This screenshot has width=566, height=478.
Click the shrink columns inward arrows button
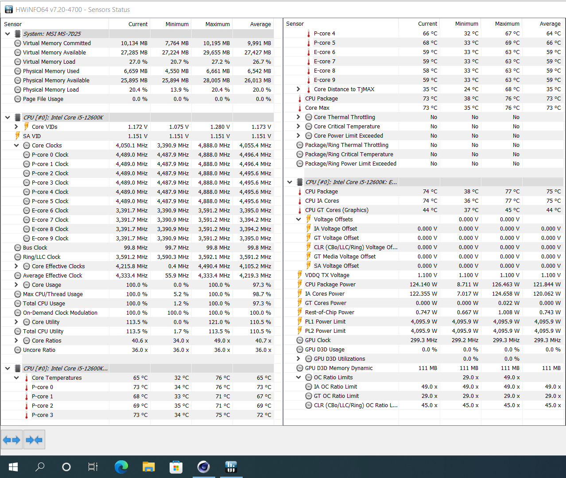point(34,440)
